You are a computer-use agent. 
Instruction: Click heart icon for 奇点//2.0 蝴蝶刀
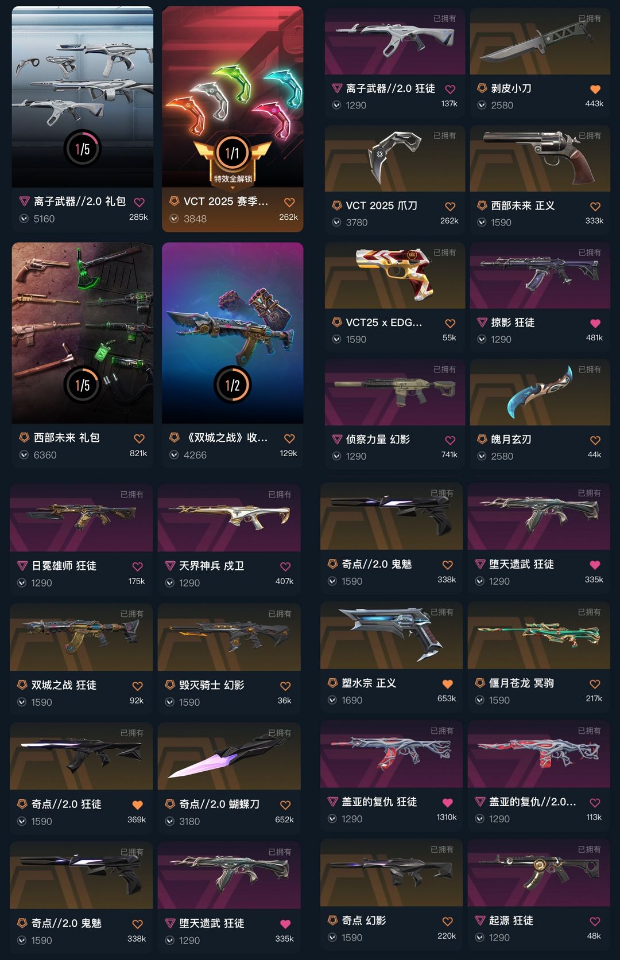click(285, 805)
